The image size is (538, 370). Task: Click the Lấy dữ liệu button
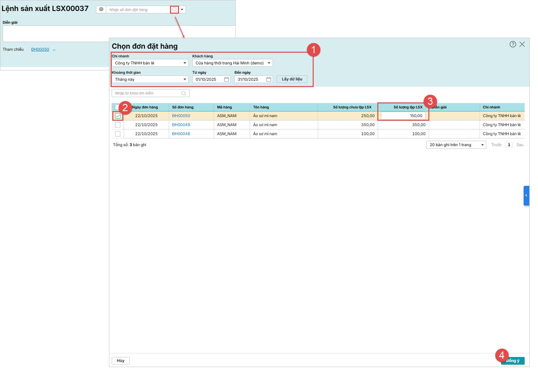[292, 79]
